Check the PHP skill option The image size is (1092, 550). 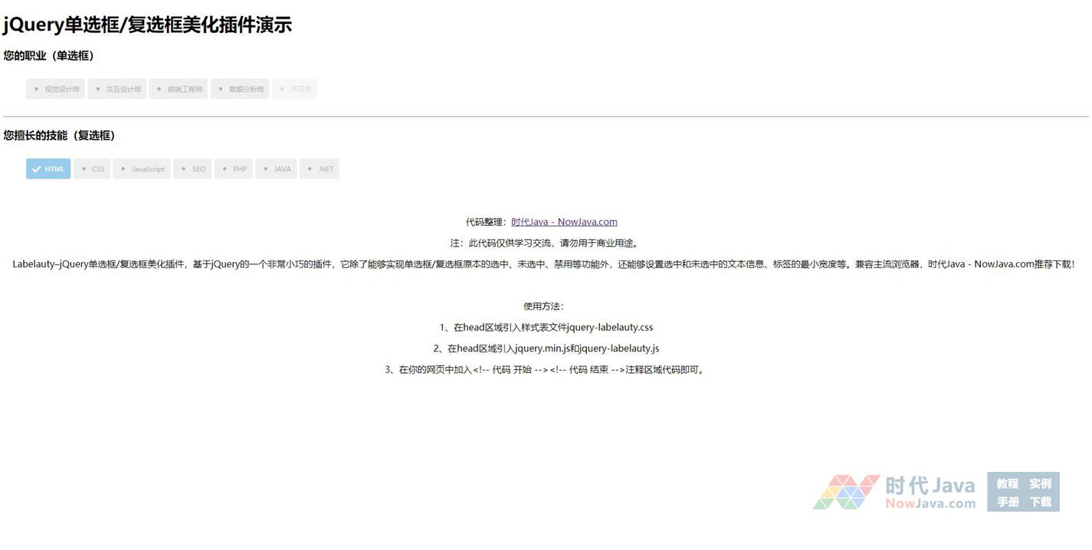coord(234,169)
